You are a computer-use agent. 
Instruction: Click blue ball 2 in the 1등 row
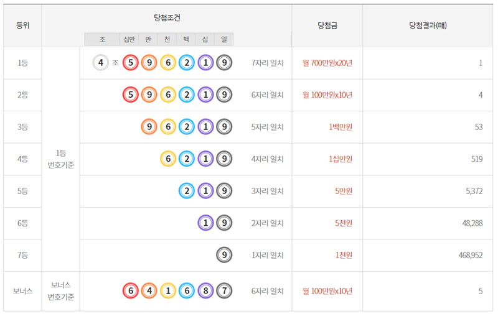pyautogui.click(x=187, y=62)
